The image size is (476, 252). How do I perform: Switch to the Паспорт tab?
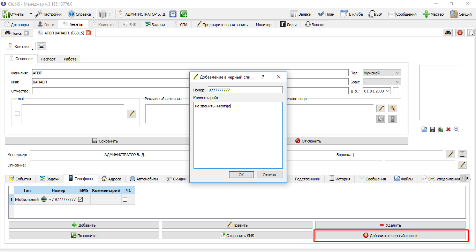(48, 59)
